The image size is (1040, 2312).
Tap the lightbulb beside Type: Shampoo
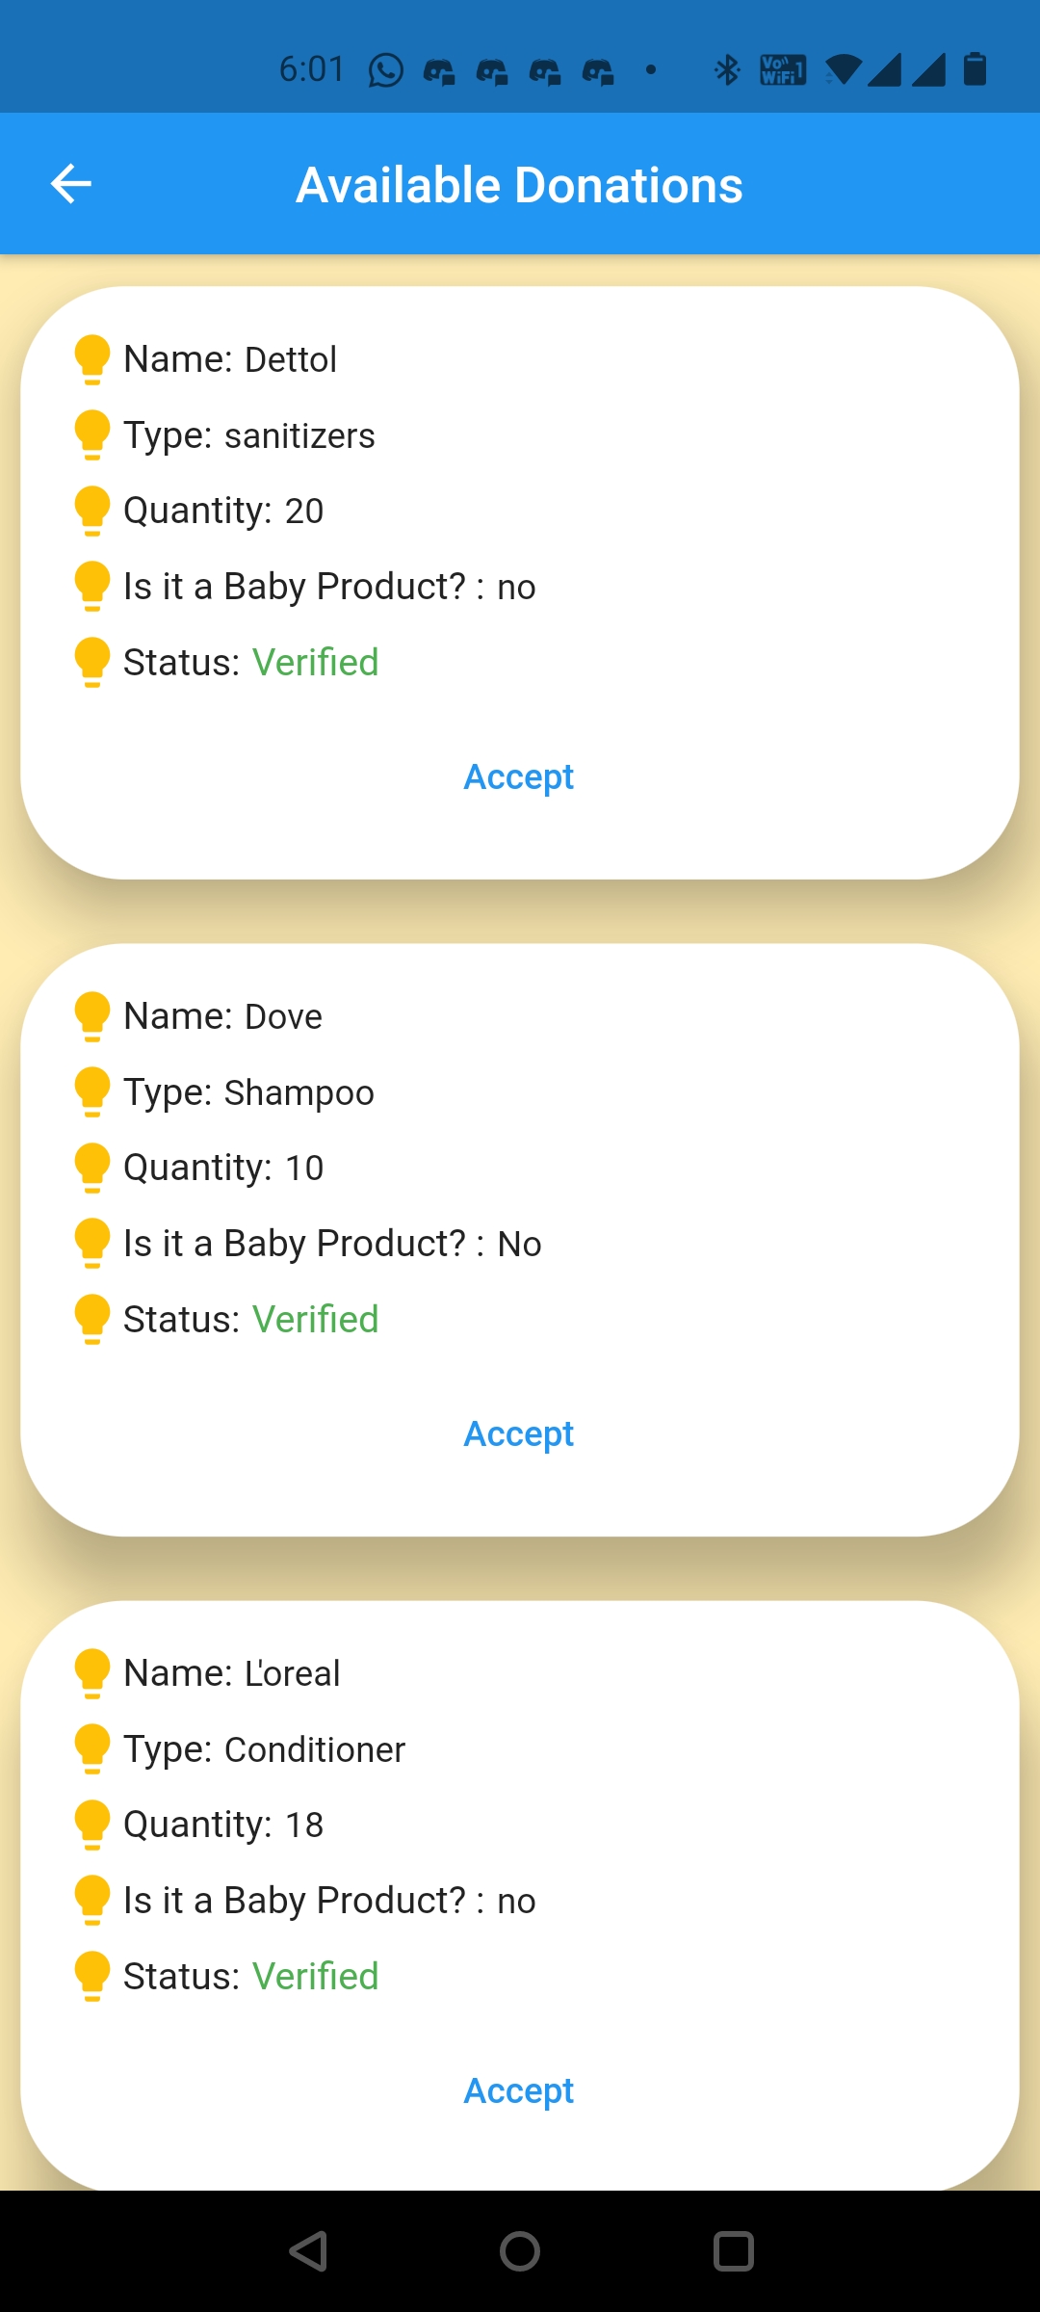pyautogui.click(x=92, y=1092)
